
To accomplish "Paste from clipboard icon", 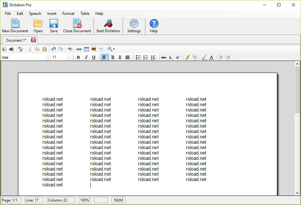I will (x=44, y=49).
